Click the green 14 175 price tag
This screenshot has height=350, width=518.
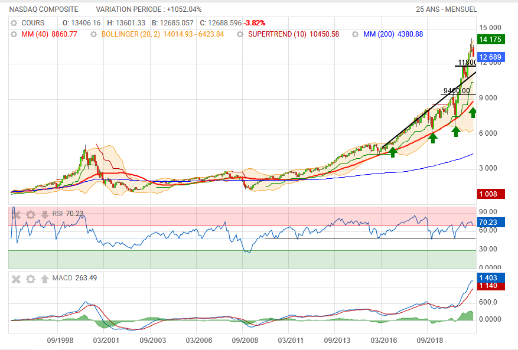click(491, 40)
